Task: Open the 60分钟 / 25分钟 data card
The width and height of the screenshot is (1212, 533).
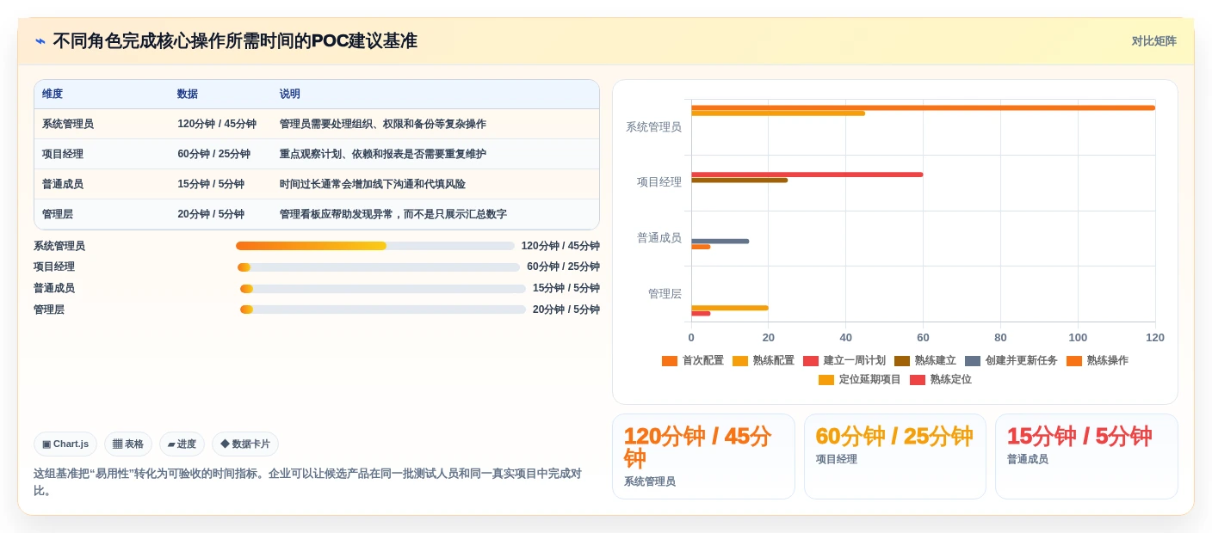Action: 895,456
